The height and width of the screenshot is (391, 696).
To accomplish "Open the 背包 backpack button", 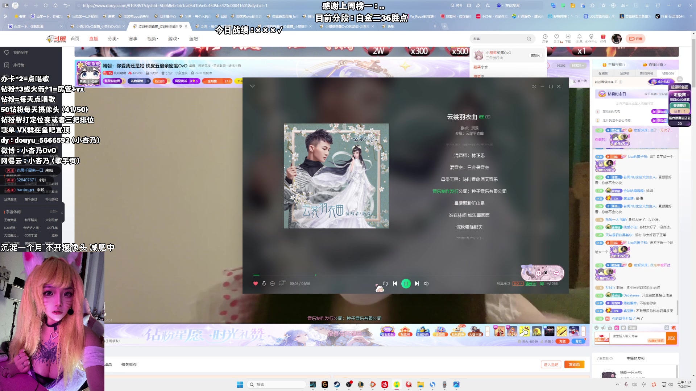I will point(578,341).
